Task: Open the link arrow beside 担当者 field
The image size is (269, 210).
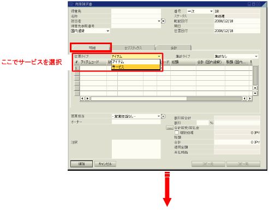Action: tap(163, 21)
